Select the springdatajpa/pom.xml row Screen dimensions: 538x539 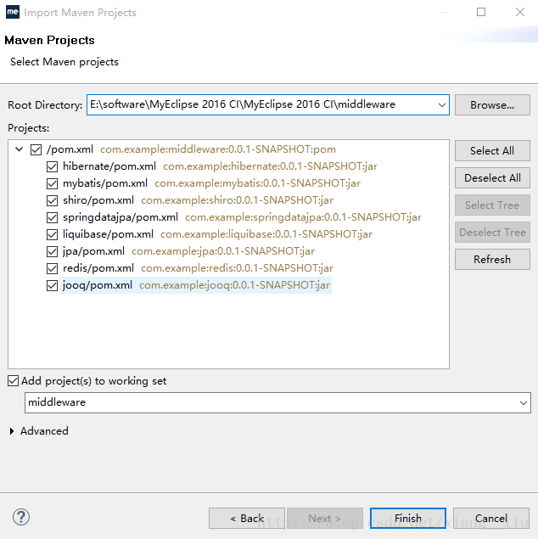242,217
